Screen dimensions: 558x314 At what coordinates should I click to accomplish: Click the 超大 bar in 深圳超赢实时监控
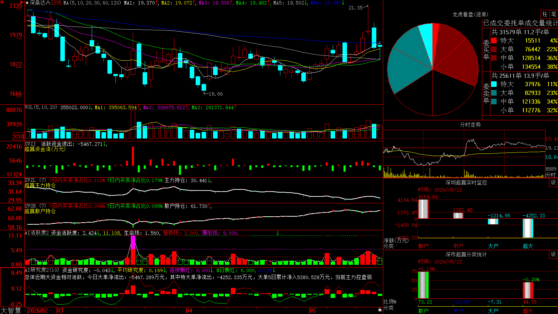point(528,228)
